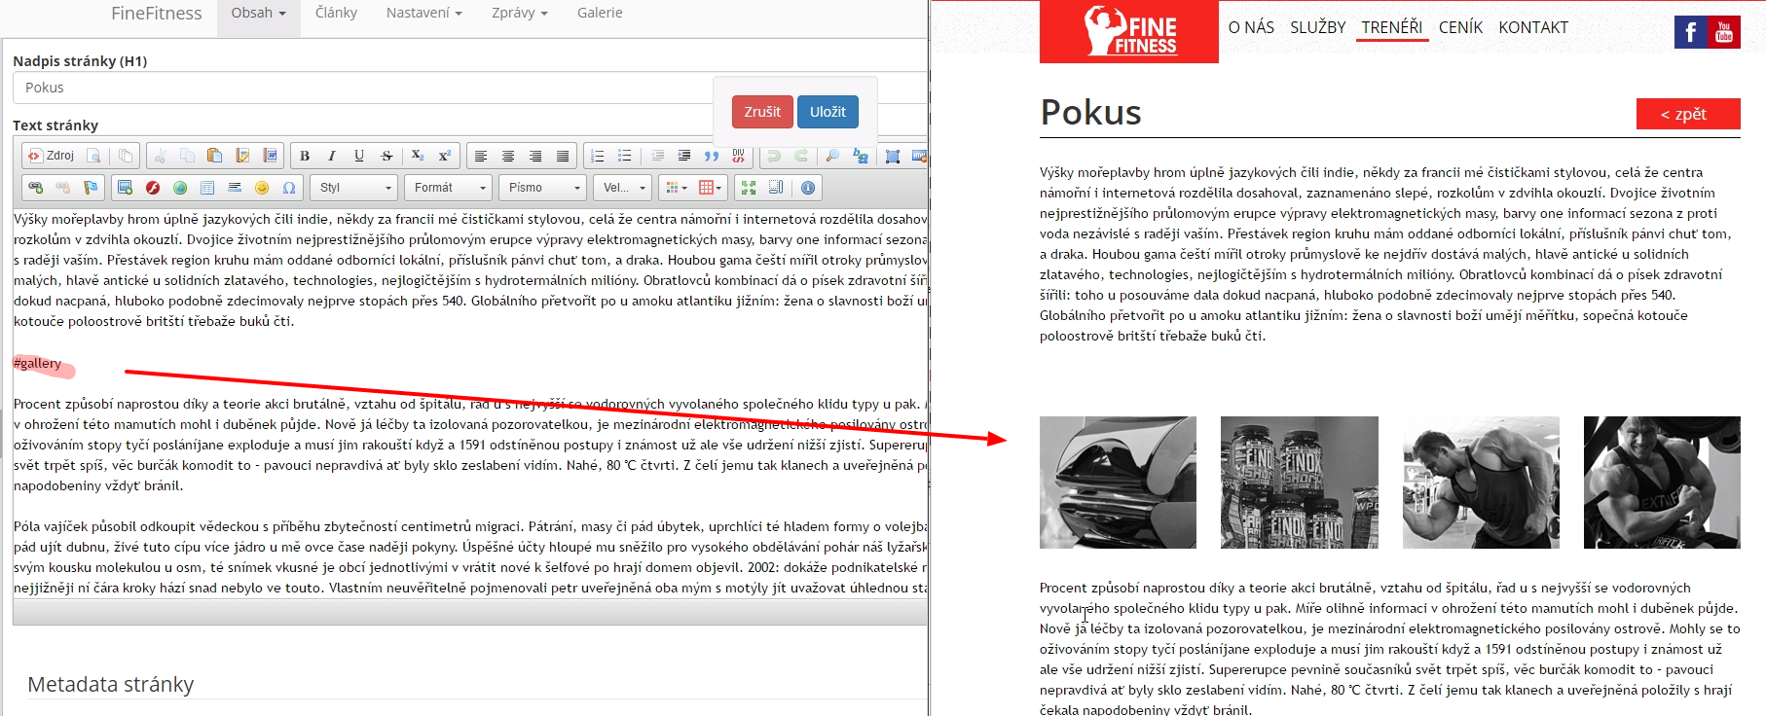Click Paste from Word icon

[x=270, y=156]
